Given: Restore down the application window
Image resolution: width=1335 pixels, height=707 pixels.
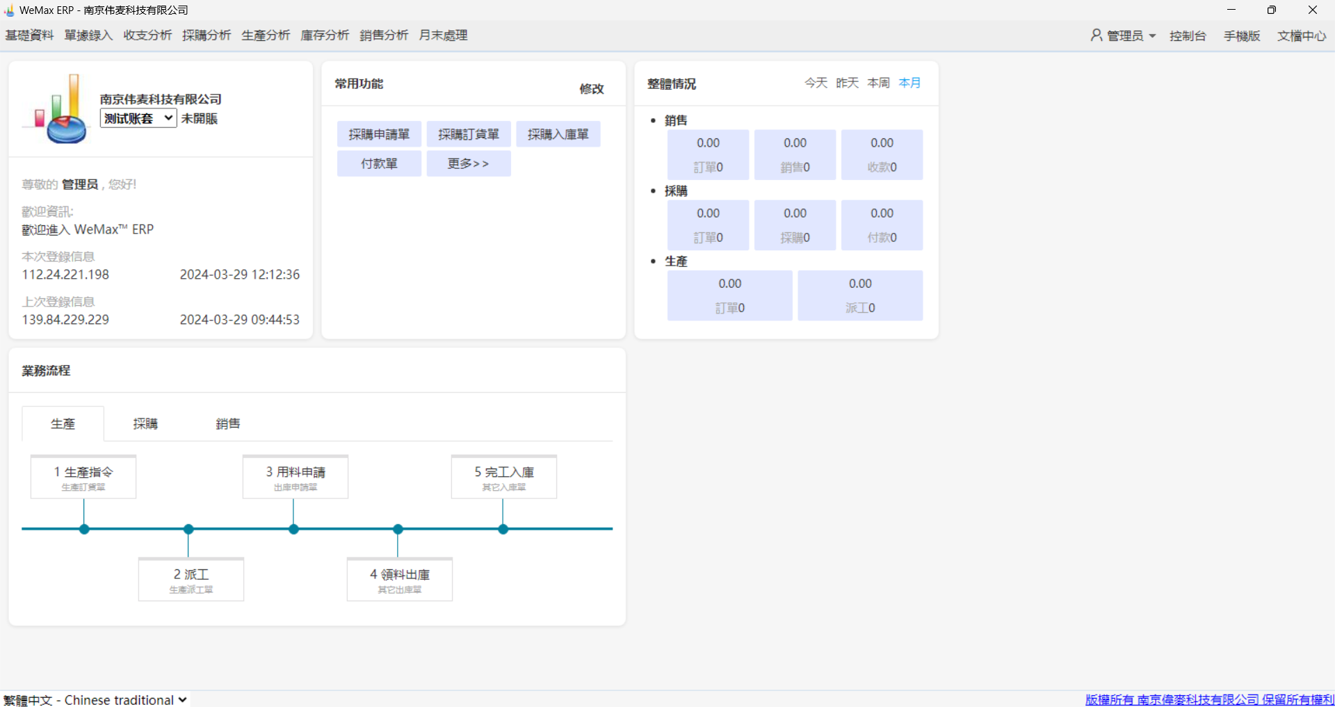Looking at the screenshot, I should click(1272, 10).
